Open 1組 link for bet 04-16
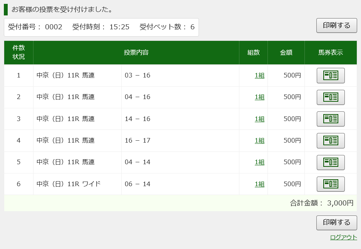The image size is (361, 249). coord(259,97)
